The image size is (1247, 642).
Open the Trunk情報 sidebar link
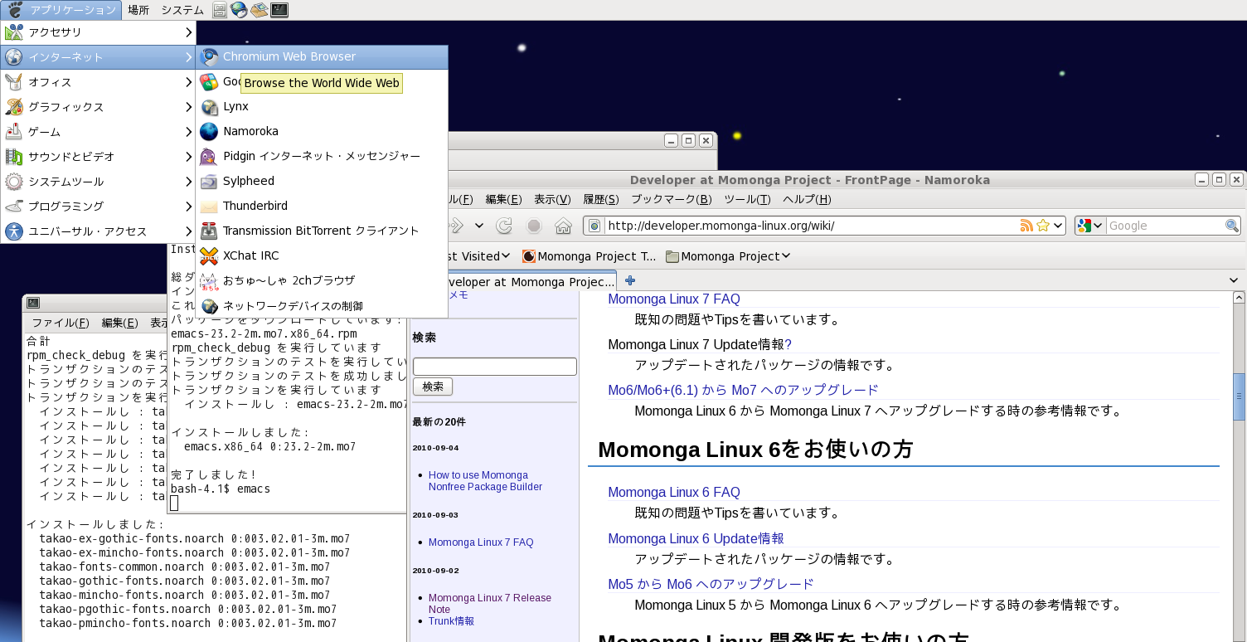pos(451,621)
